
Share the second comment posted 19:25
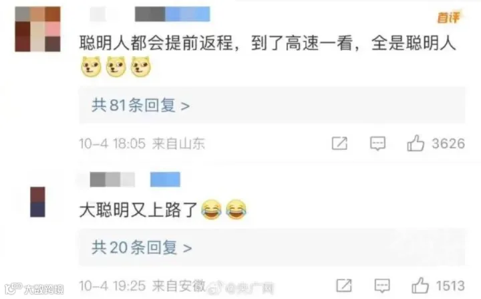344,286
